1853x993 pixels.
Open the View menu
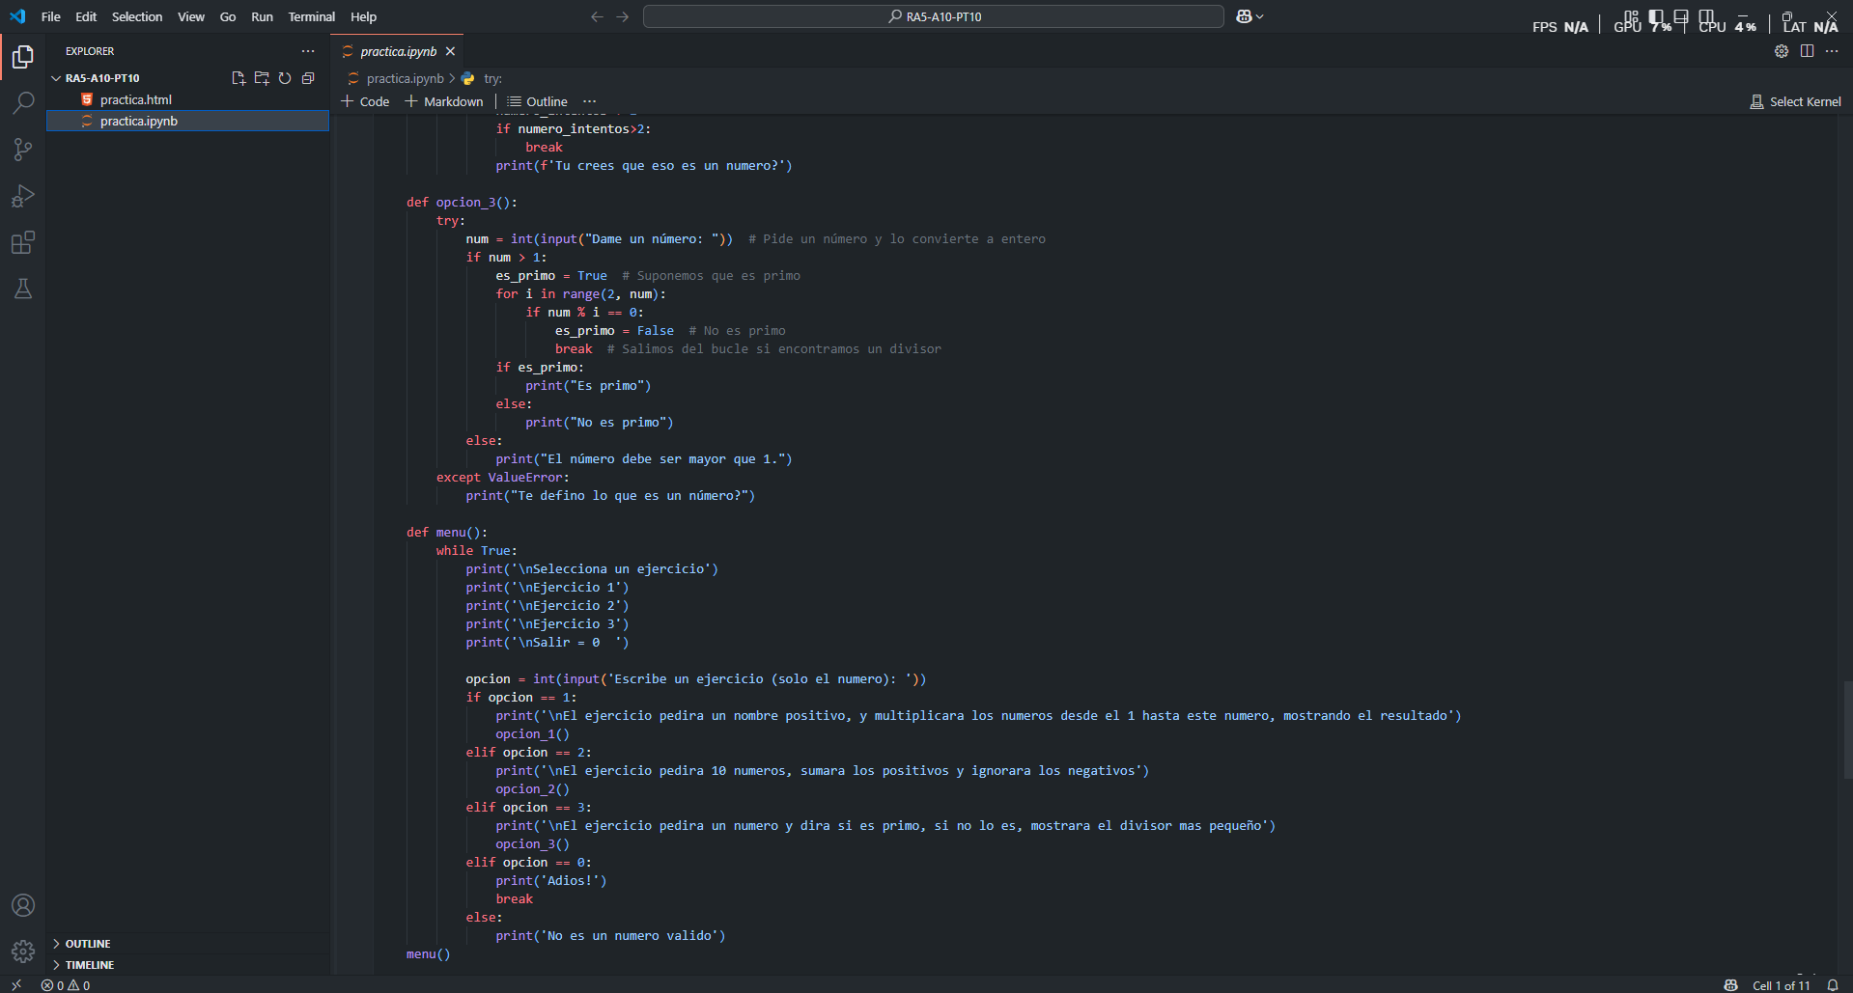pyautogui.click(x=191, y=16)
